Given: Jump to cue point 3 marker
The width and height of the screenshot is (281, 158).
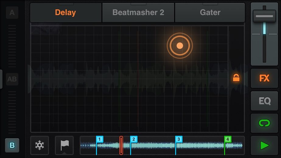Looking at the screenshot, I should point(178,139).
